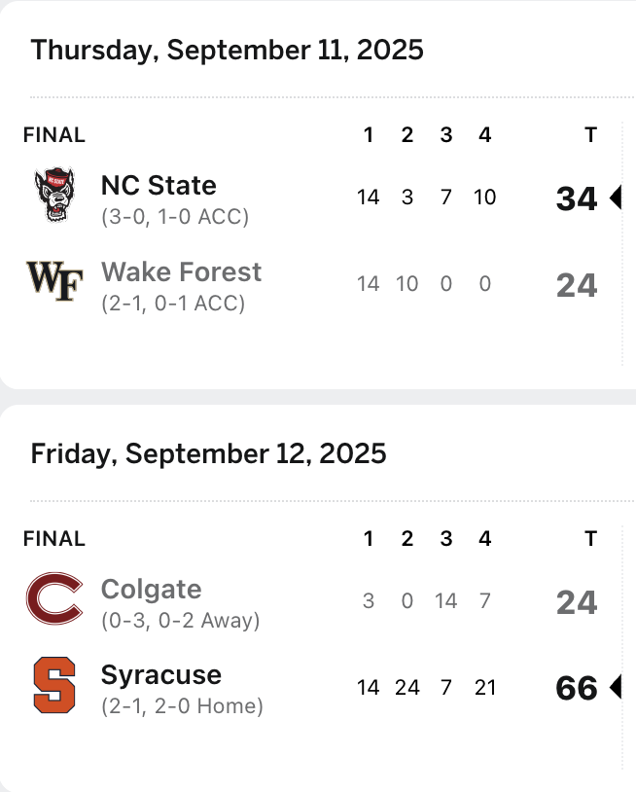Open the Colgate team link

pos(151,589)
